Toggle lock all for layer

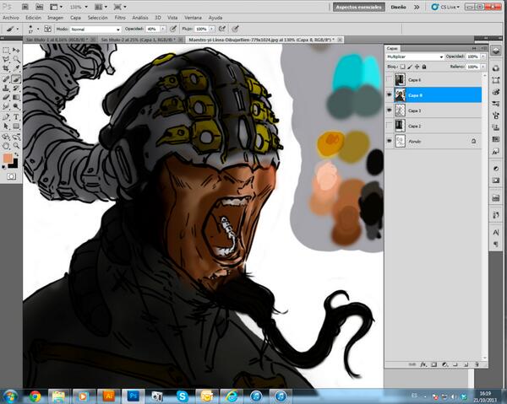click(424, 67)
